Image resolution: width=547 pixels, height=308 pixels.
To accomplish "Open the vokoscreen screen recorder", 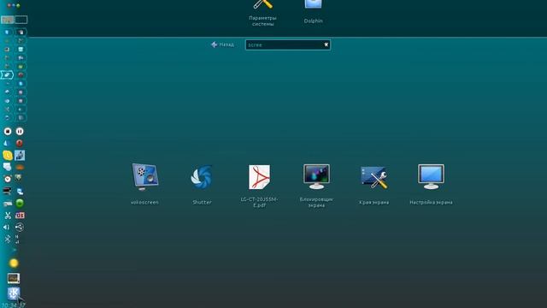I will (x=144, y=184).
